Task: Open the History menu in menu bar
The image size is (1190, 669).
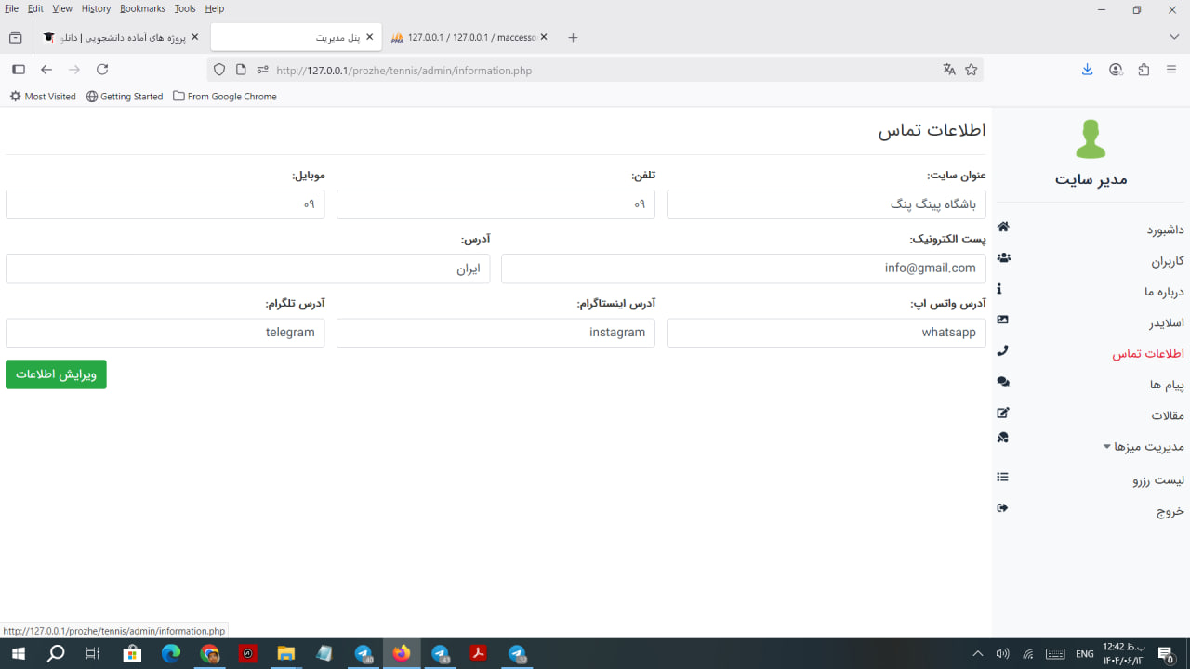Action: click(96, 8)
